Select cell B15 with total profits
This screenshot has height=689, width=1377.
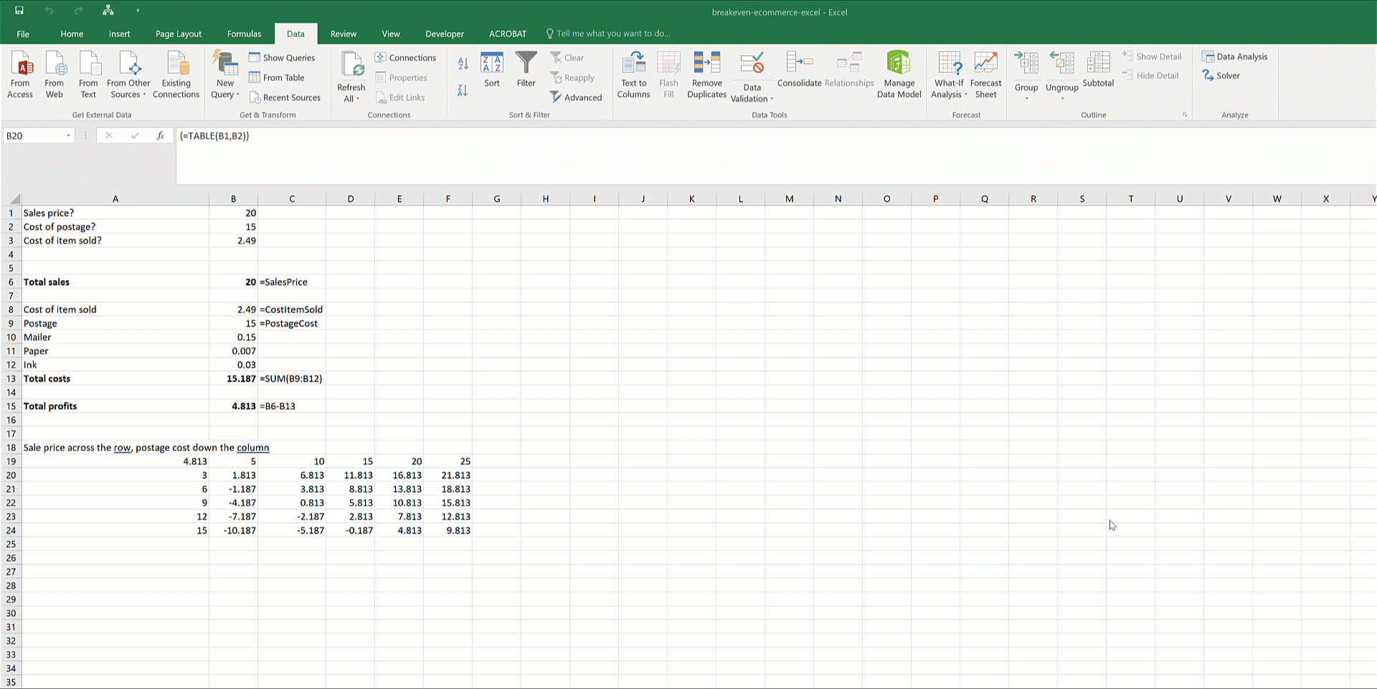233,406
